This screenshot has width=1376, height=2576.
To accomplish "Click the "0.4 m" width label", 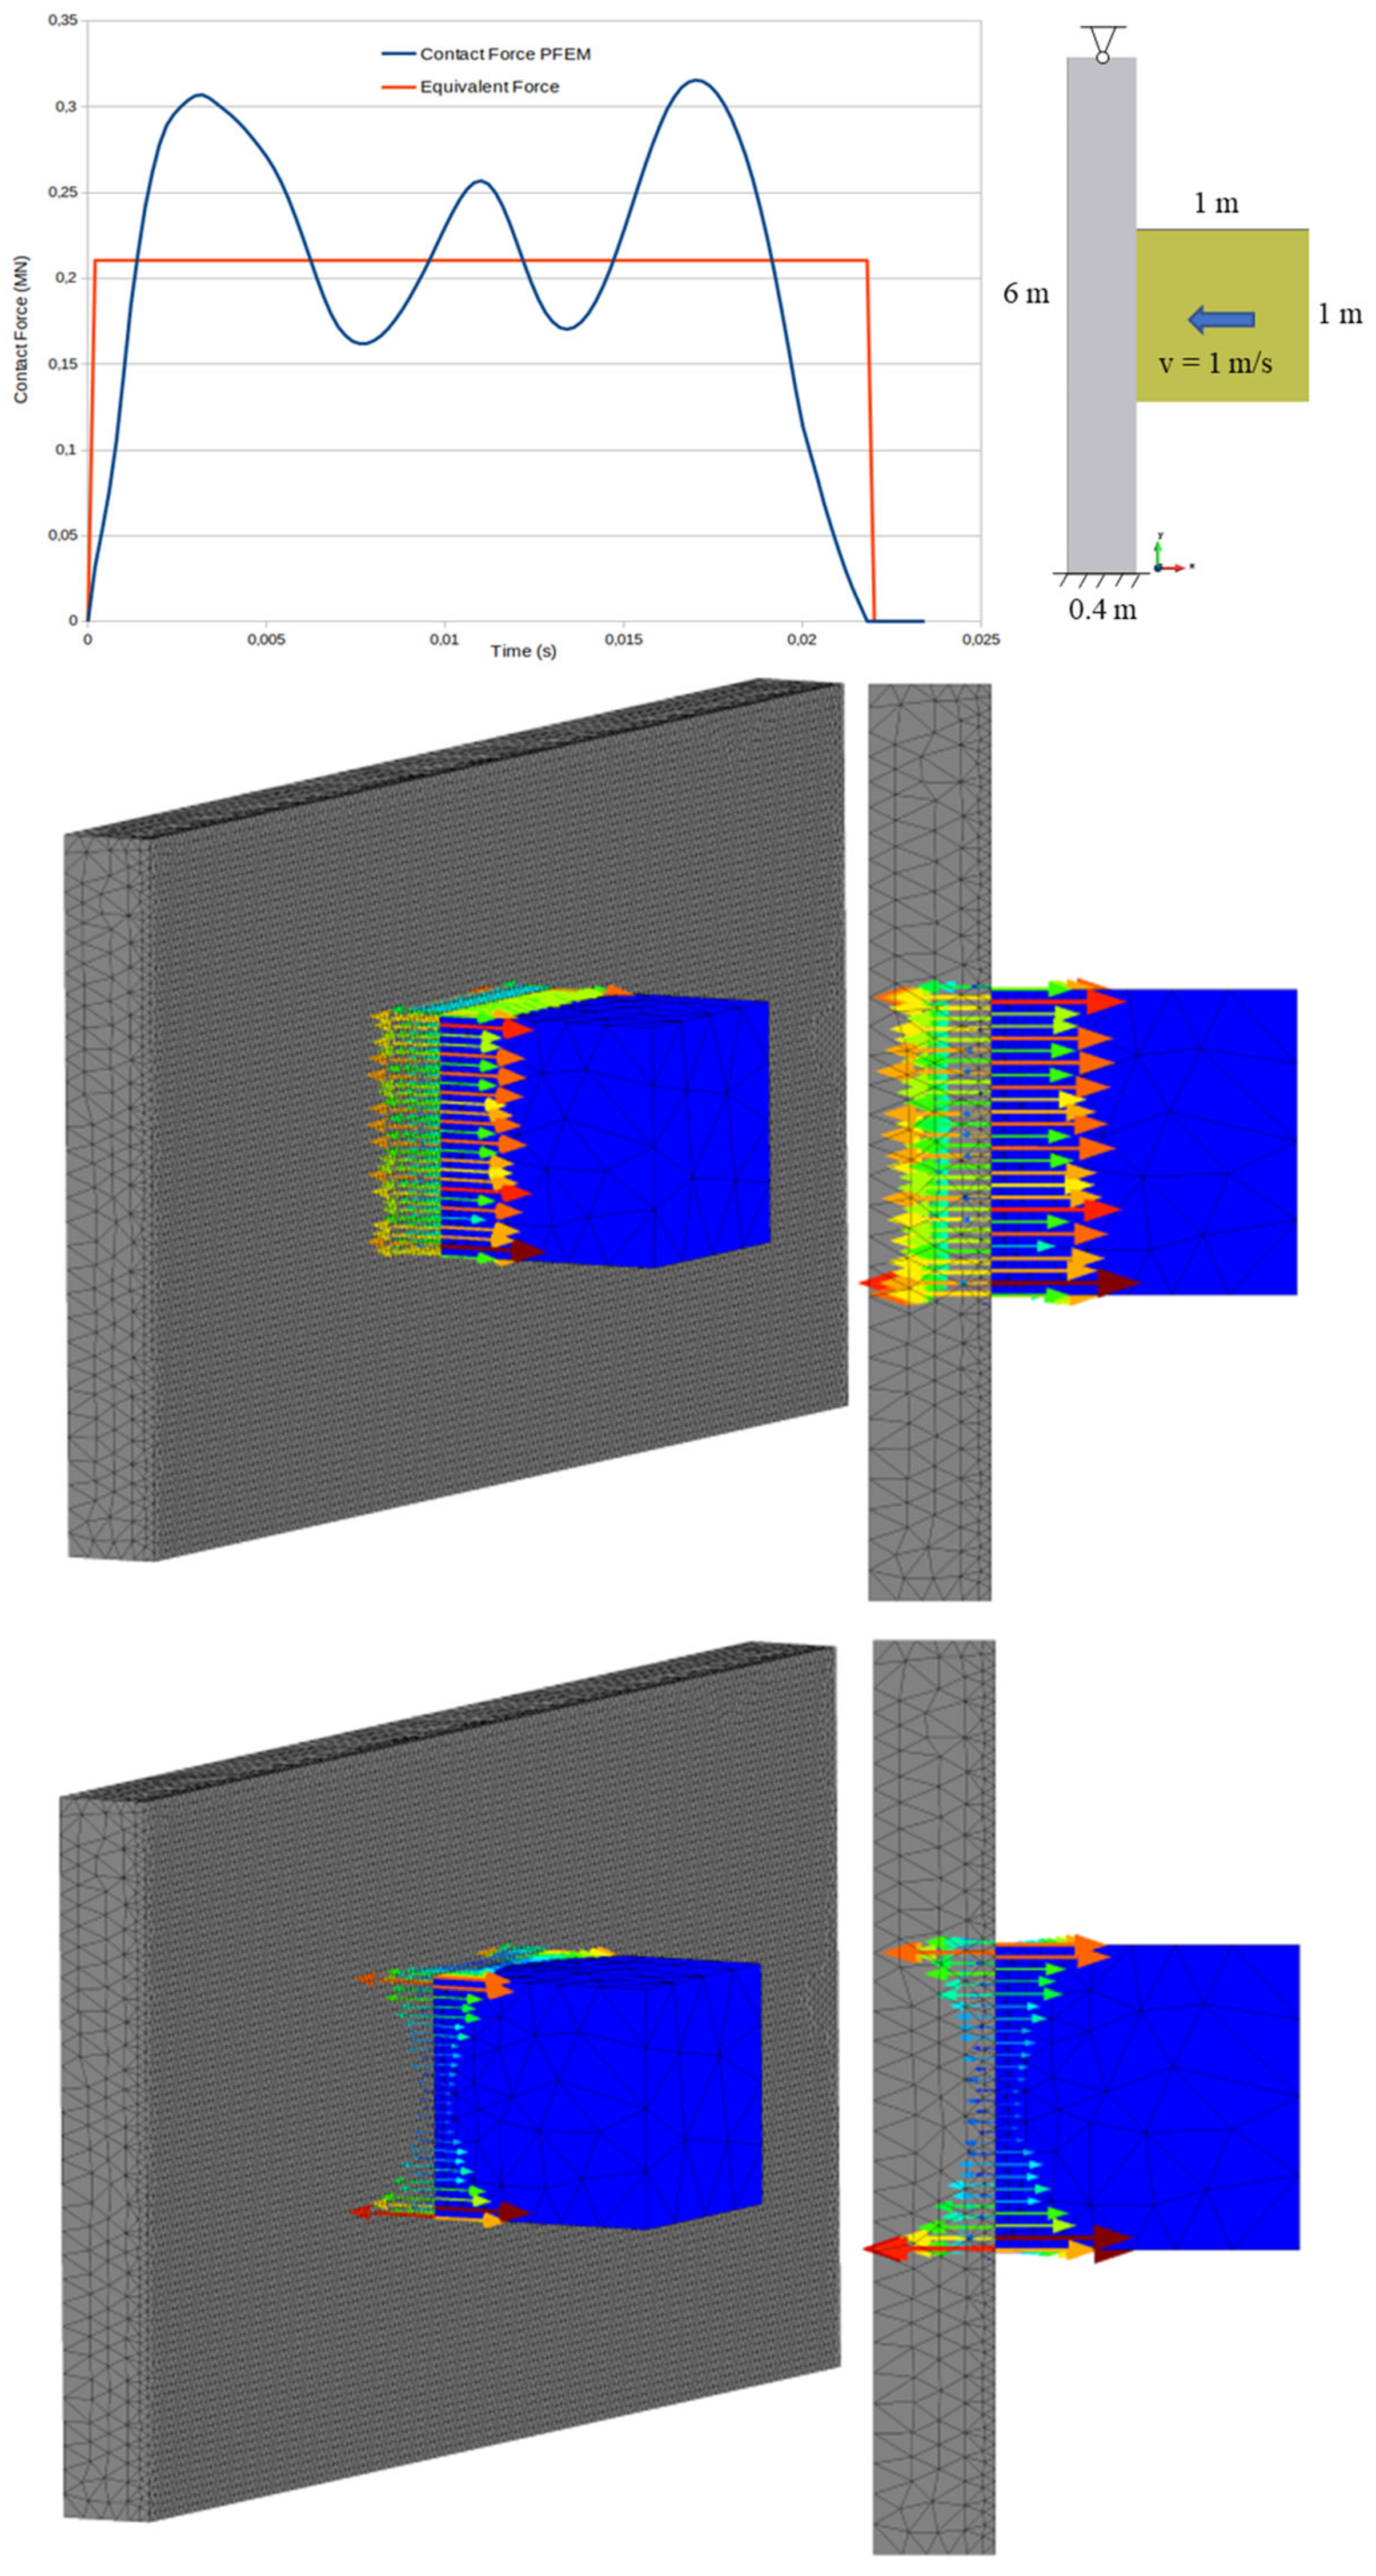I will [1102, 609].
